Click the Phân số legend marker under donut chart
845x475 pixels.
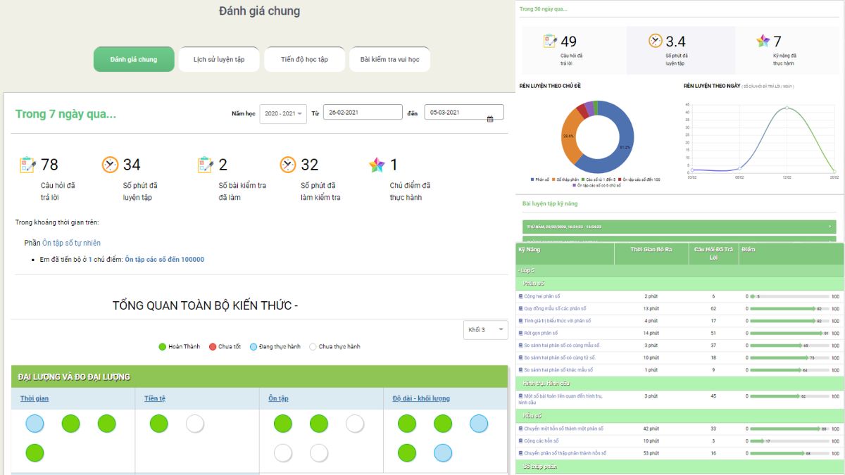(532, 179)
